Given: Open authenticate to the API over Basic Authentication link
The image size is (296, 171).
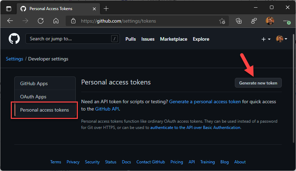Looking at the screenshot, I should [x=195, y=128].
